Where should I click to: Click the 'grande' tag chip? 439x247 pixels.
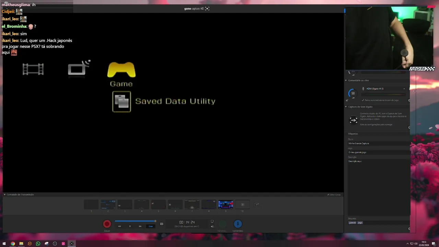pyautogui.click(x=352, y=223)
